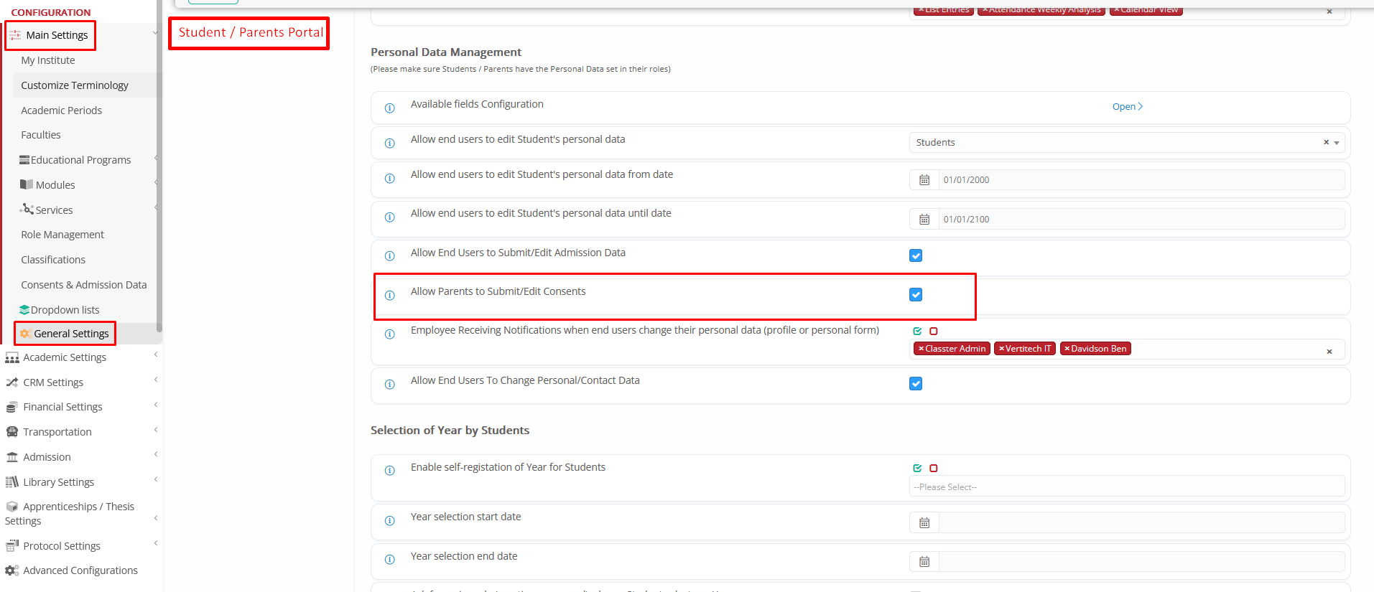Click calendar icon for Year selection end date
The width and height of the screenshot is (1374, 592).
[924, 562]
